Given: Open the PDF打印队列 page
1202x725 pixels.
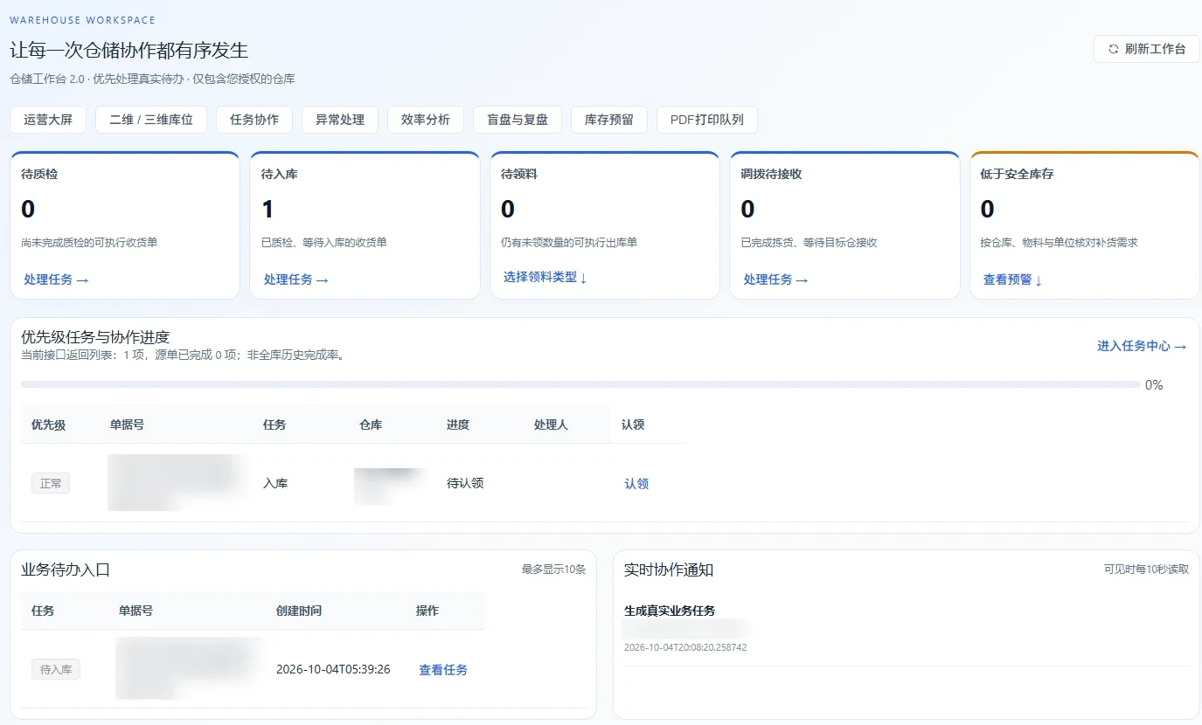Looking at the screenshot, I should 707,120.
